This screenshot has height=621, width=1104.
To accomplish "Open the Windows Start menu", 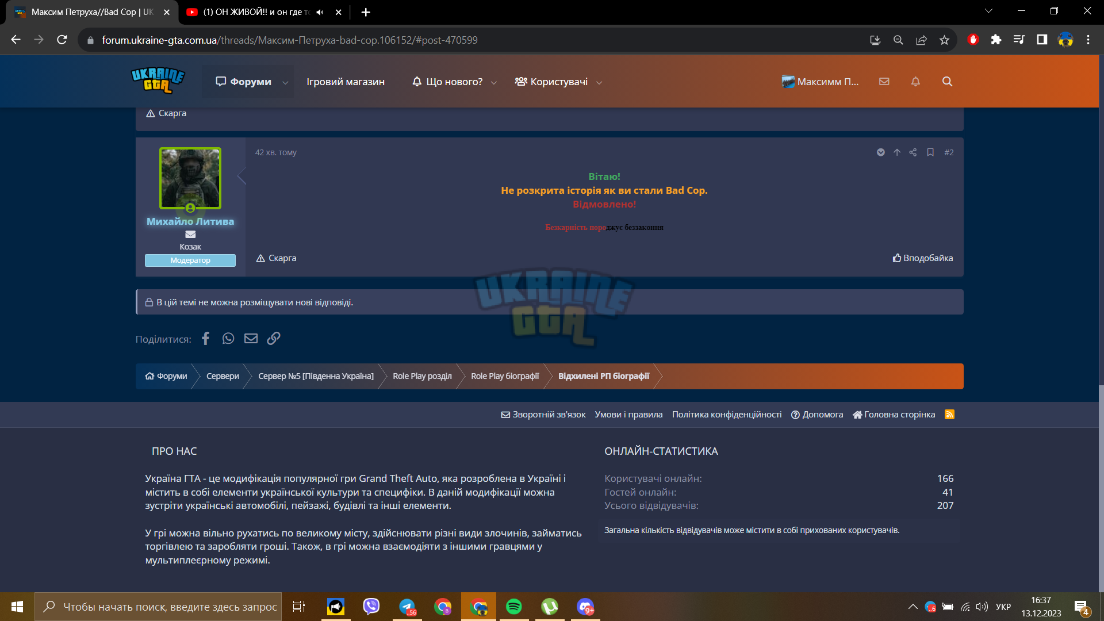I will coord(17,607).
